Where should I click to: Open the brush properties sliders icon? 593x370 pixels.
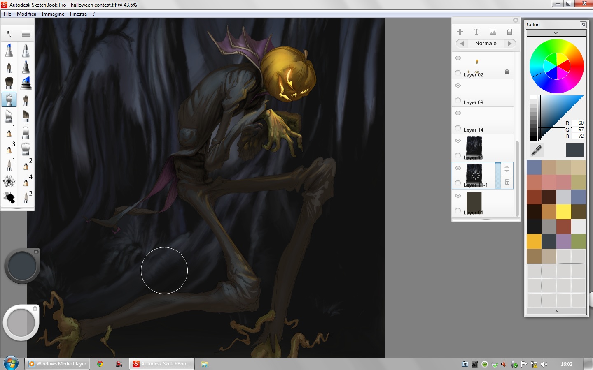tap(9, 34)
